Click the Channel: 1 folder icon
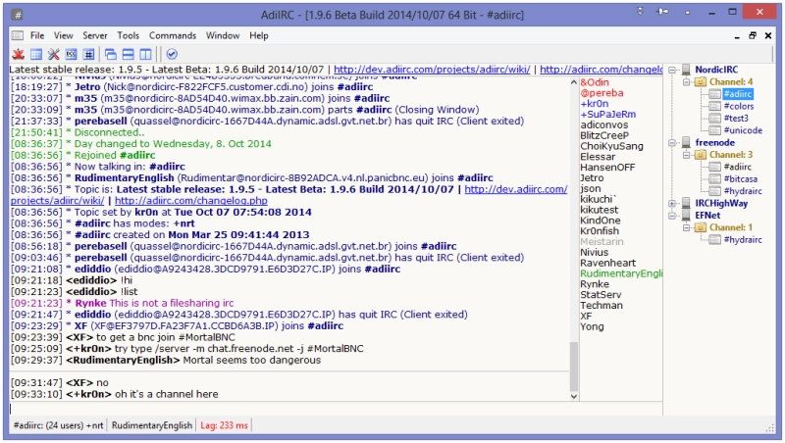Viewport: 785px width, 443px height. 701,227
